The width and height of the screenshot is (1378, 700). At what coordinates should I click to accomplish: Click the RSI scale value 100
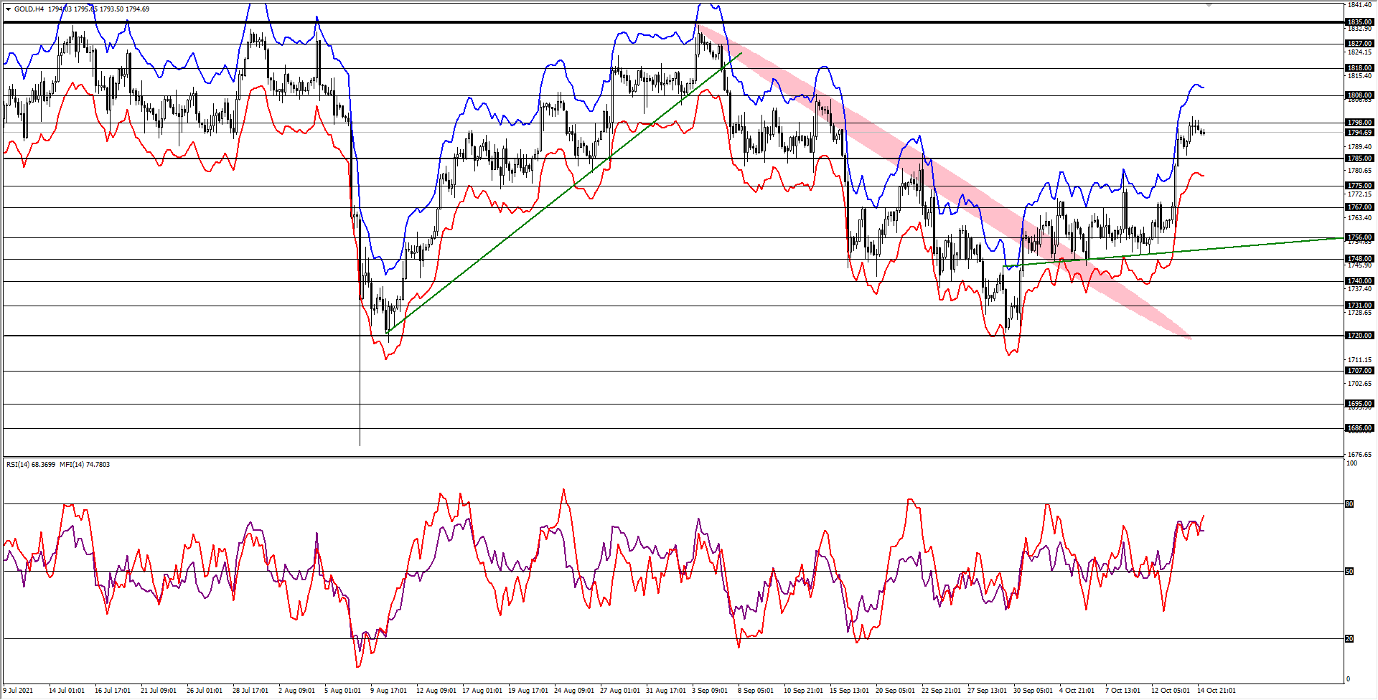(x=1352, y=463)
